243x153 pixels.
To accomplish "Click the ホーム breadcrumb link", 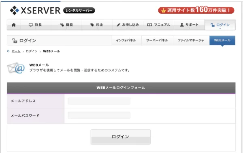I will (x=16, y=51).
